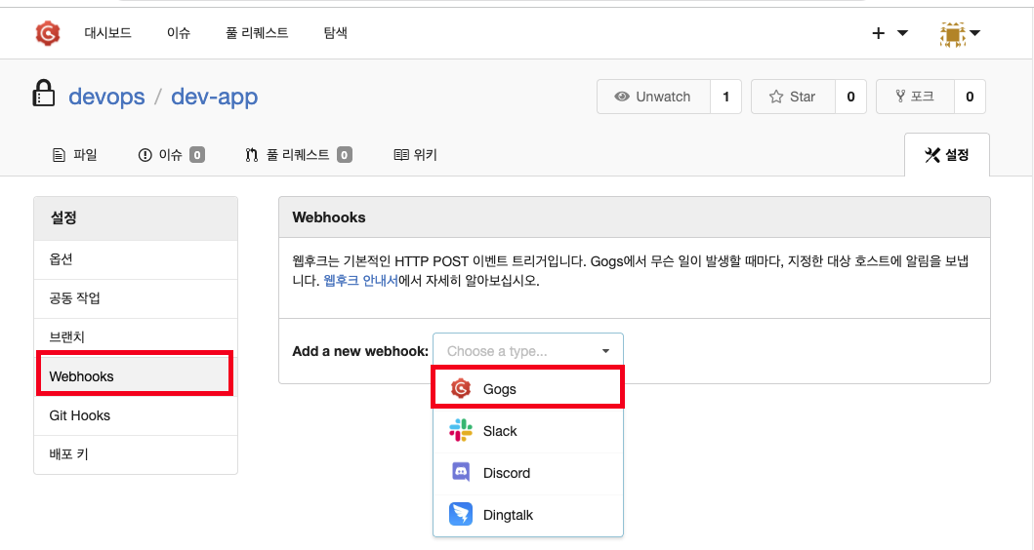This screenshot has height=550, width=1034.
Task: Open 풀 리퀘스트 in top navbar
Action: click(257, 33)
